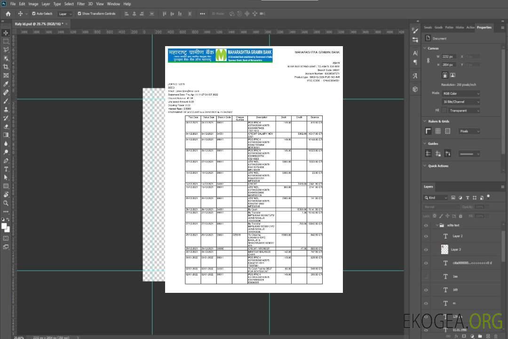The image size is (508, 339).
Task: Switch to the History panel tab
Action: click(x=460, y=28)
